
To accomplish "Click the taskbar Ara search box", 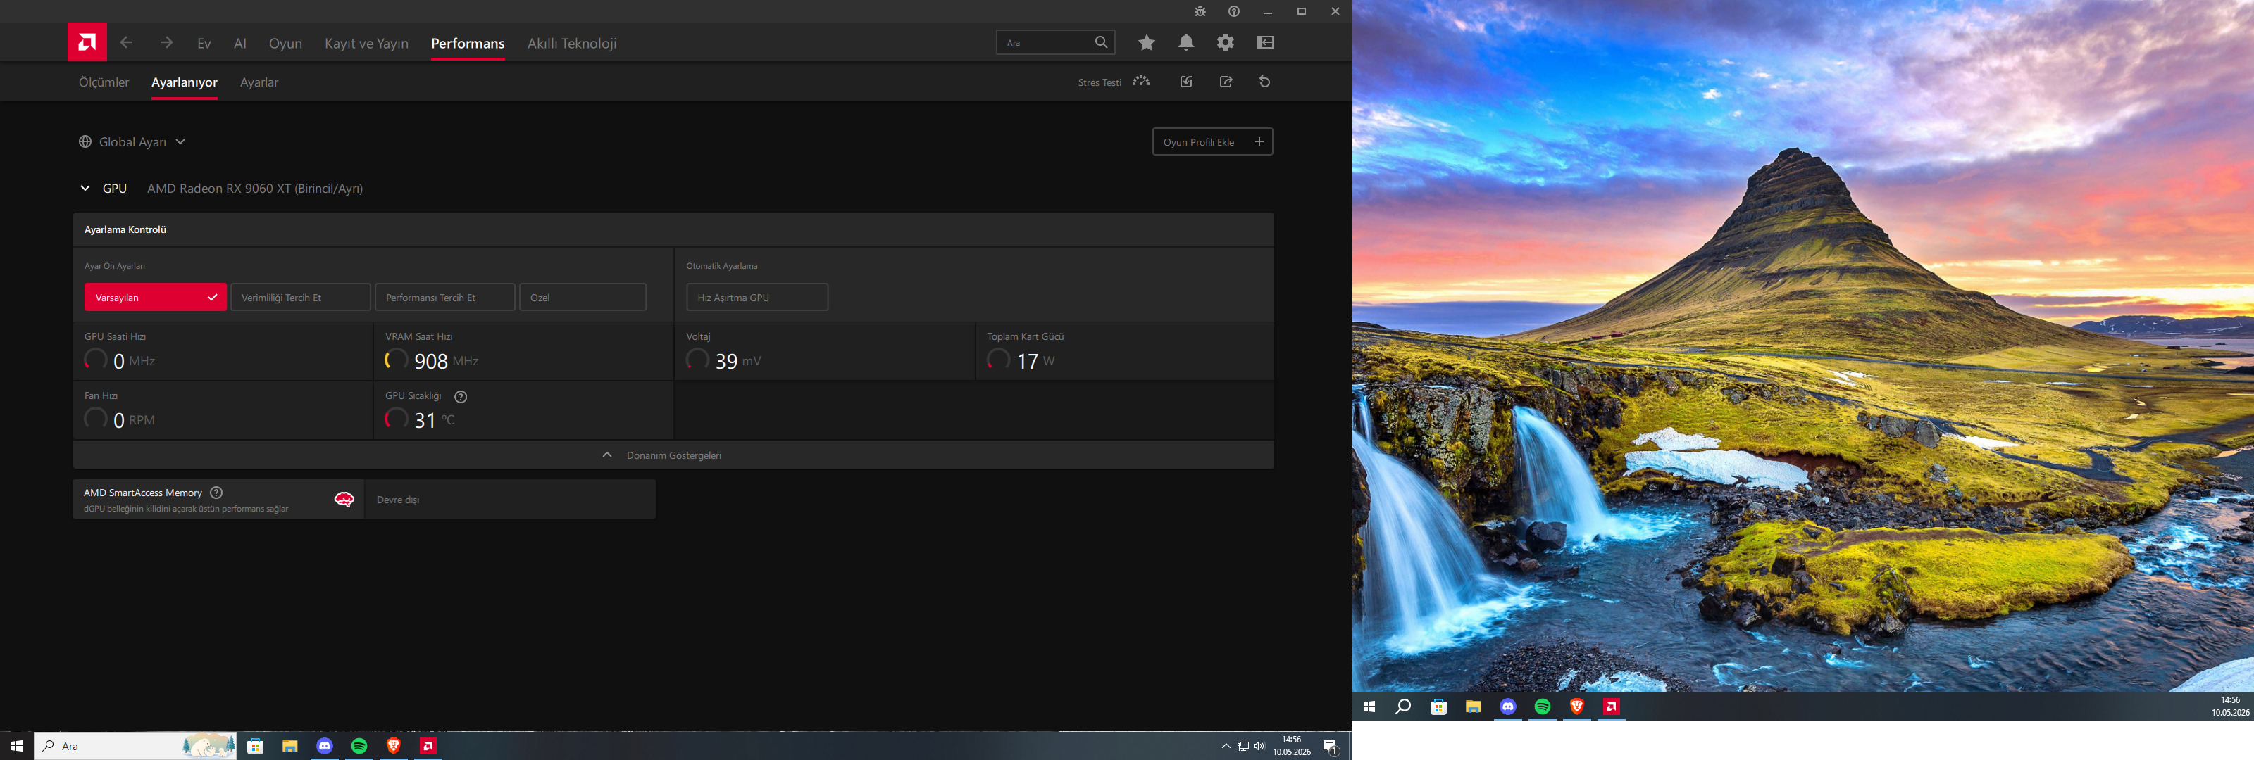I will click(x=136, y=746).
